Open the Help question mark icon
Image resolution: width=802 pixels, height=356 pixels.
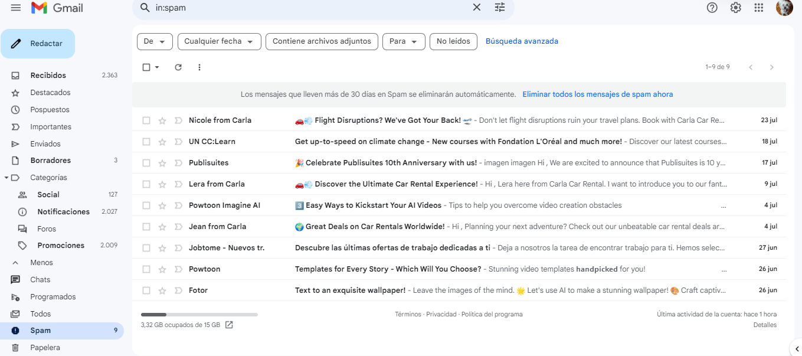[x=712, y=8]
